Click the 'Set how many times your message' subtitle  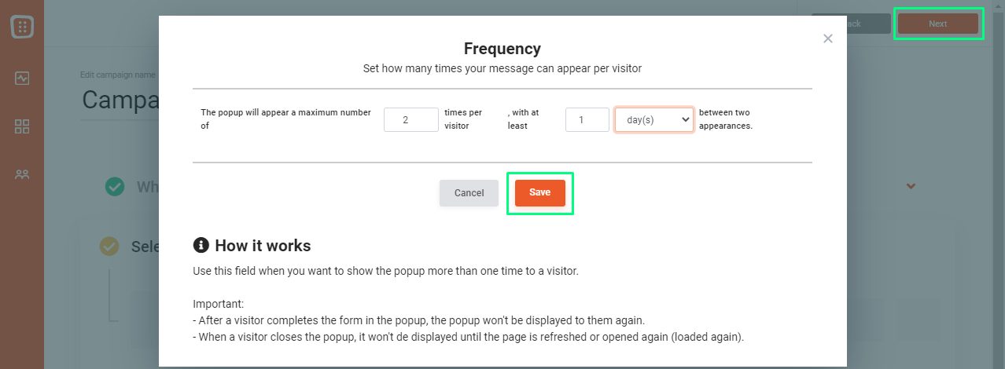pos(502,68)
